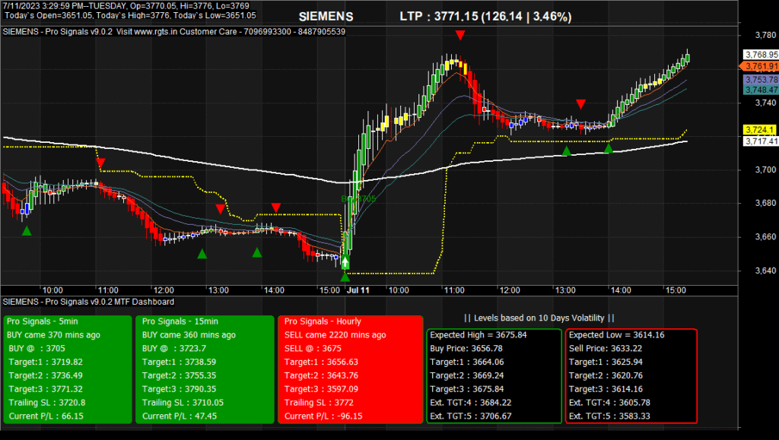Click the Pro Signals - 15min panel heading

(180, 321)
